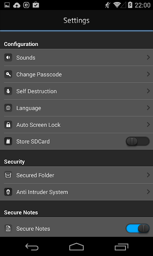Viewport: 153px width, 256px height.
Task: Go to the Self Destruction label
Action: pyautogui.click(x=36, y=91)
